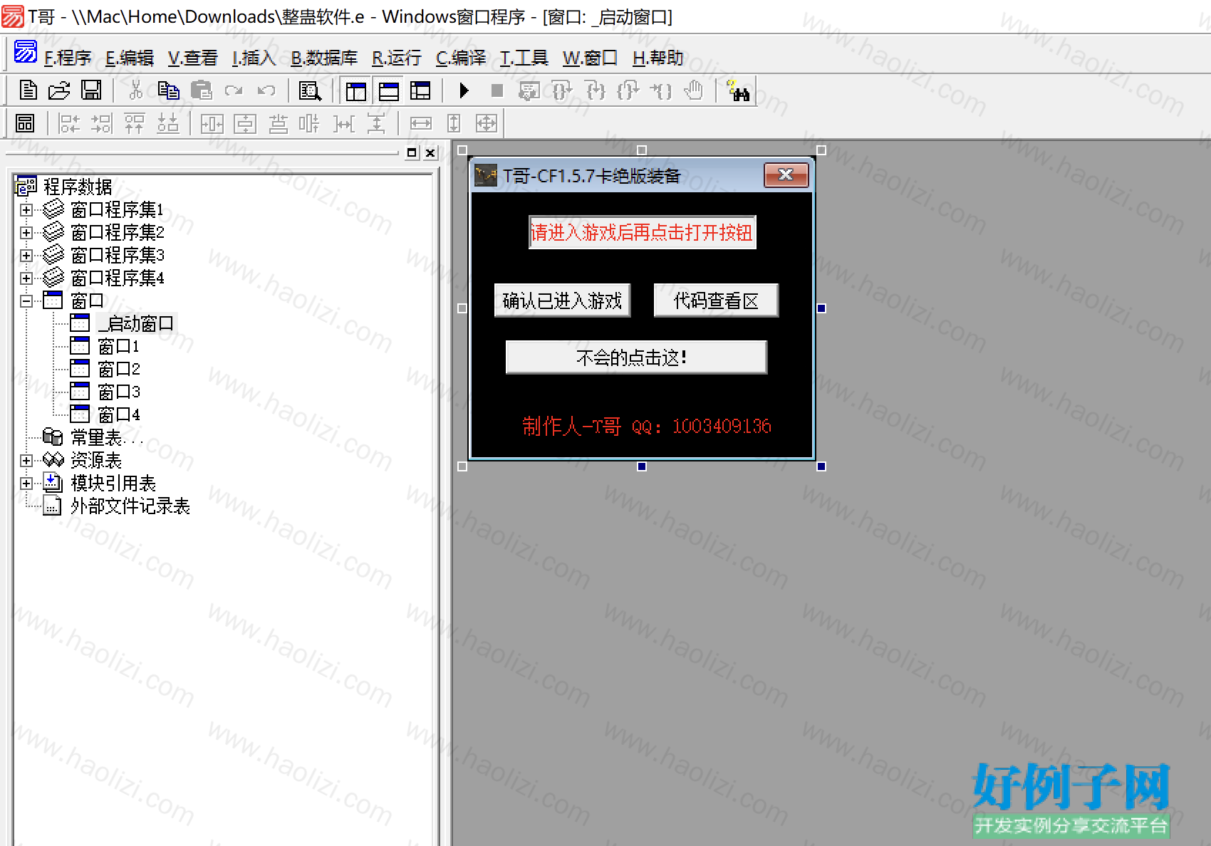Click the Open file toolbar icon
This screenshot has height=846, width=1211.
pyautogui.click(x=59, y=90)
